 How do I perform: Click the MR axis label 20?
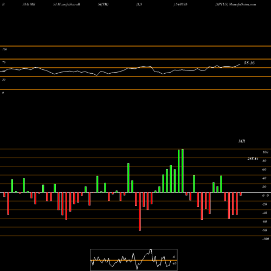[264, 187]
